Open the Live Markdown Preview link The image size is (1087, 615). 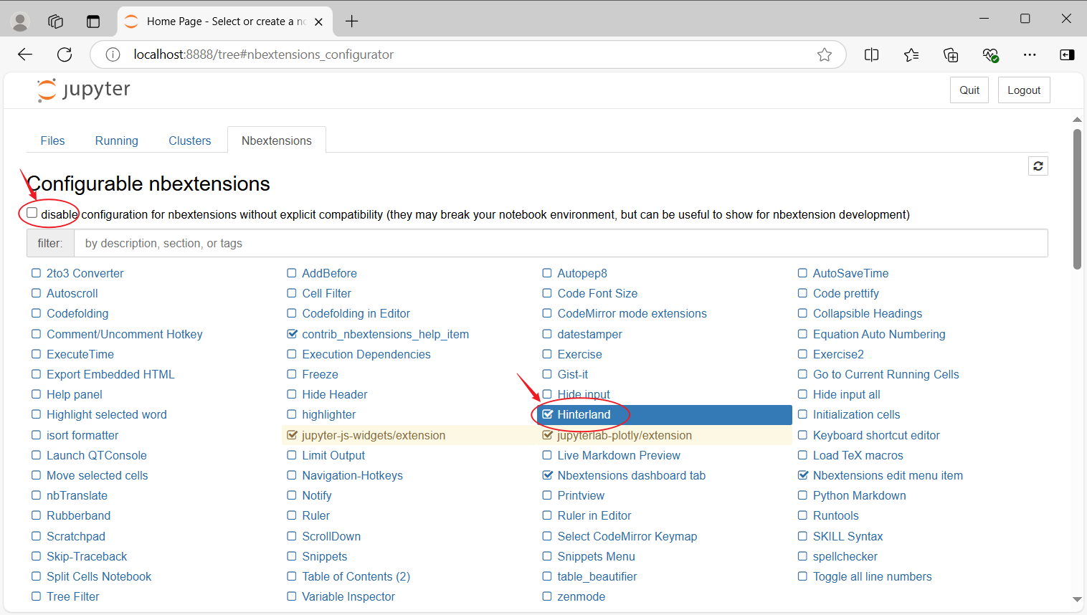[x=619, y=455]
